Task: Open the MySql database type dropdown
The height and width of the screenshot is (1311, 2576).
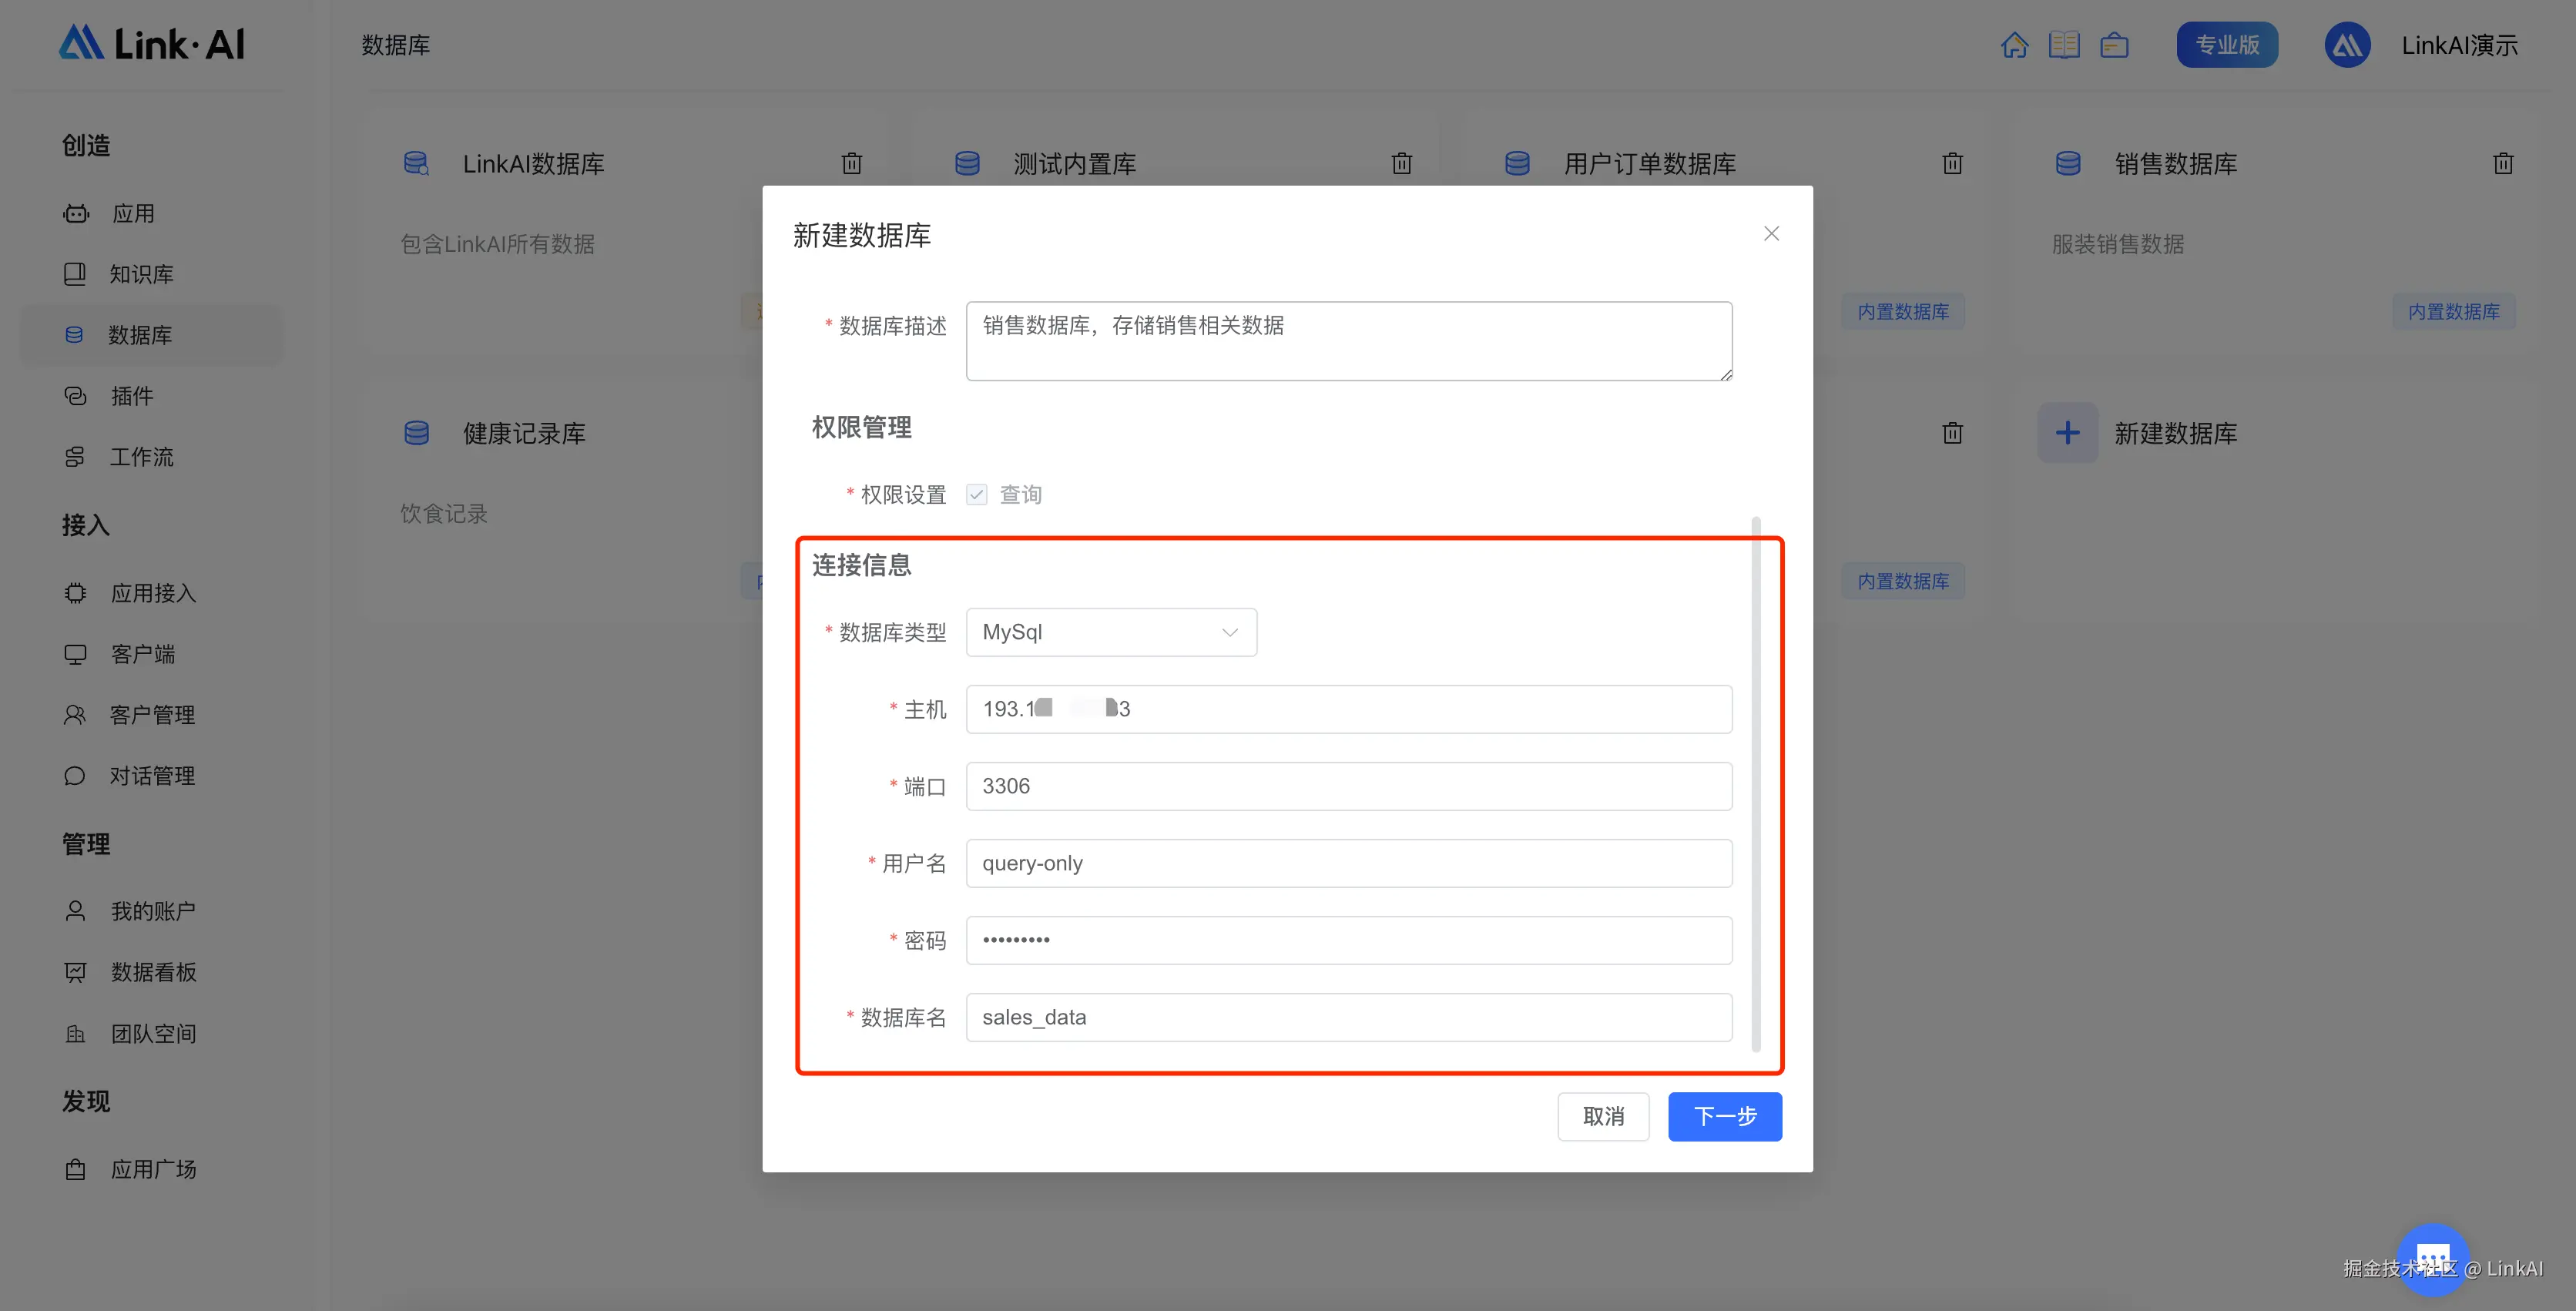Action: tap(1110, 632)
